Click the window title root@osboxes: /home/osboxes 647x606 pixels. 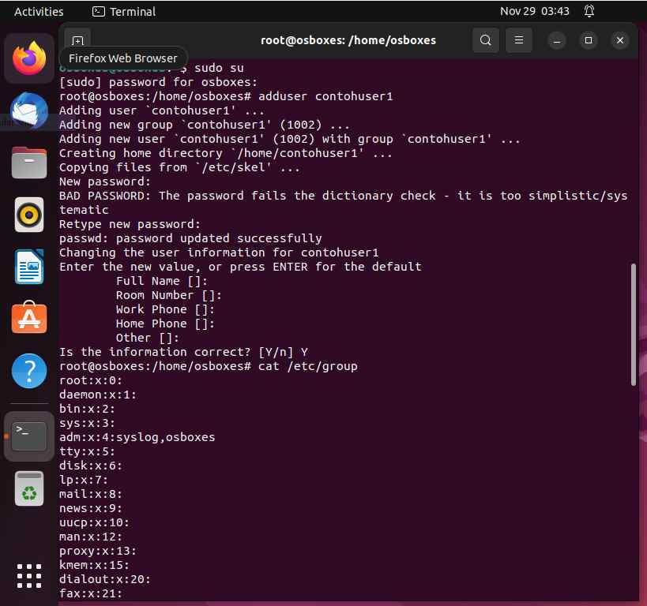pyautogui.click(x=348, y=40)
